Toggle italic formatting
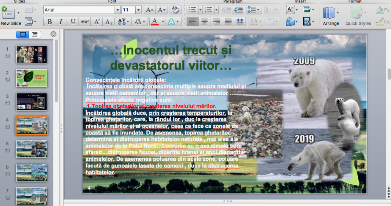 click(61, 22)
